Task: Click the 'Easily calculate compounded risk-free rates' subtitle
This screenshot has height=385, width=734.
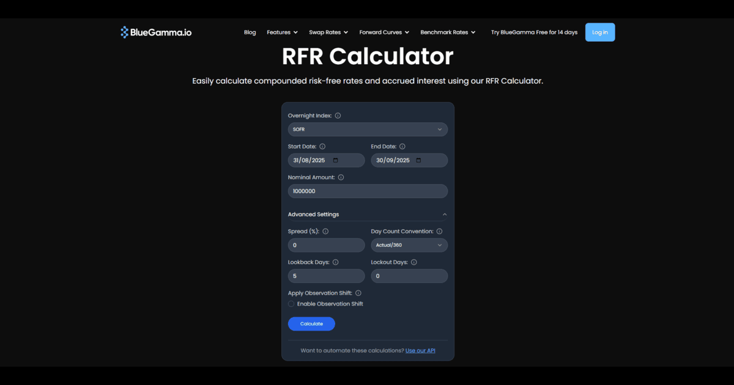Action: tap(368, 81)
